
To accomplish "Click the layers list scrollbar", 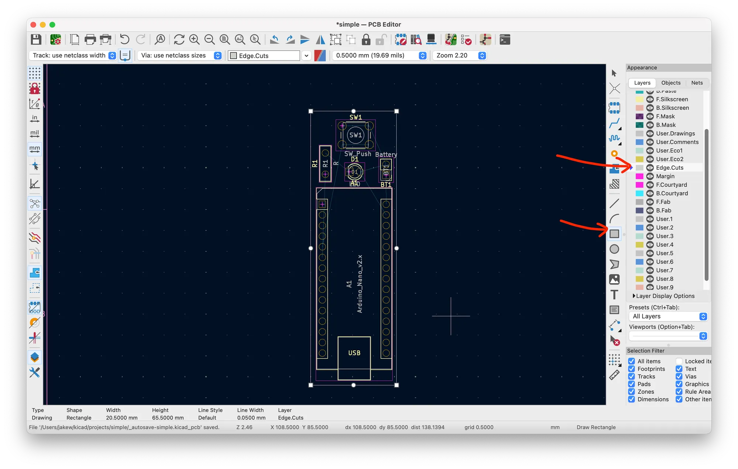I will pyautogui.click(x=706, y=205).
